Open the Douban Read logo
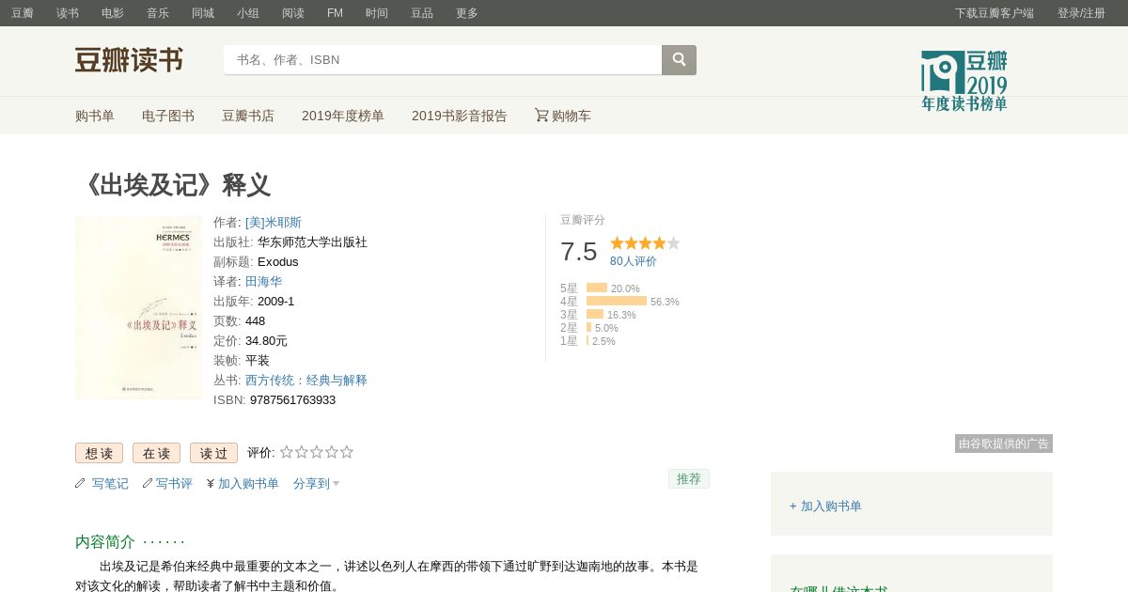Viewport: 1128px width, 592px height. click(129, 60)
